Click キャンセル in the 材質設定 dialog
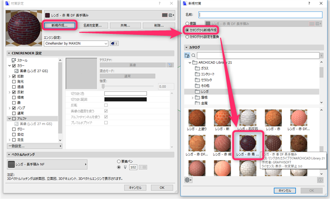This screenshot has width=330, height=199. [135, 188]
